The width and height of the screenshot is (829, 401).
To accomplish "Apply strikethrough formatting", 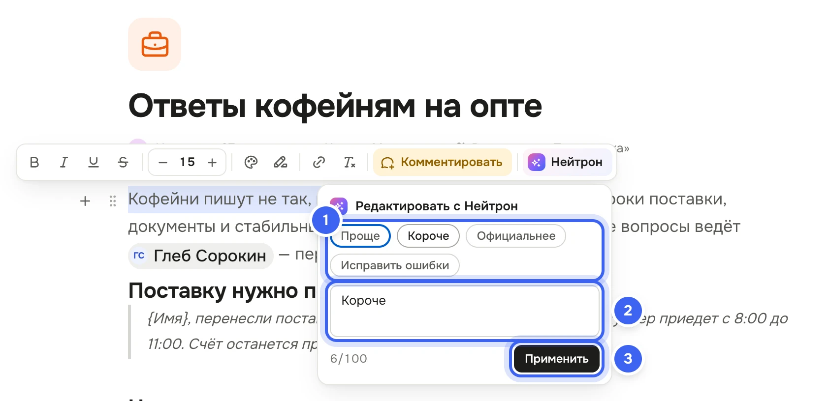I will (x=123, y=162).
